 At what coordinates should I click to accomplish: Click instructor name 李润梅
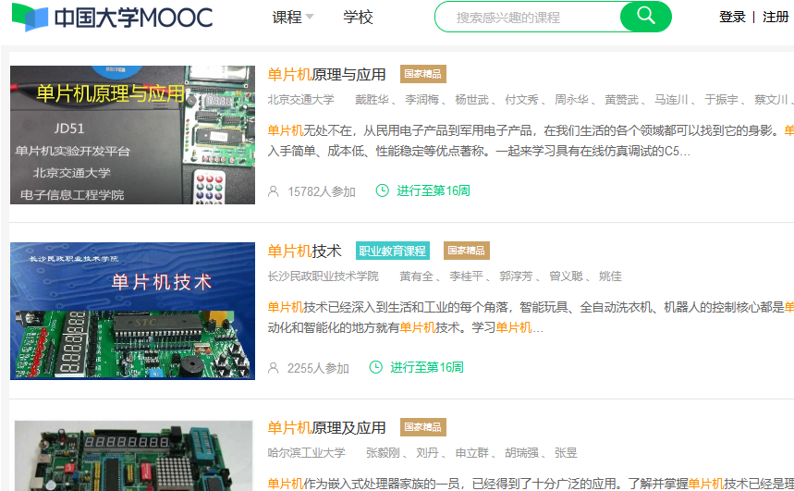point(421,100)
